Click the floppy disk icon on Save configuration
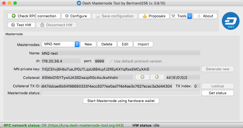 [98, 16]
